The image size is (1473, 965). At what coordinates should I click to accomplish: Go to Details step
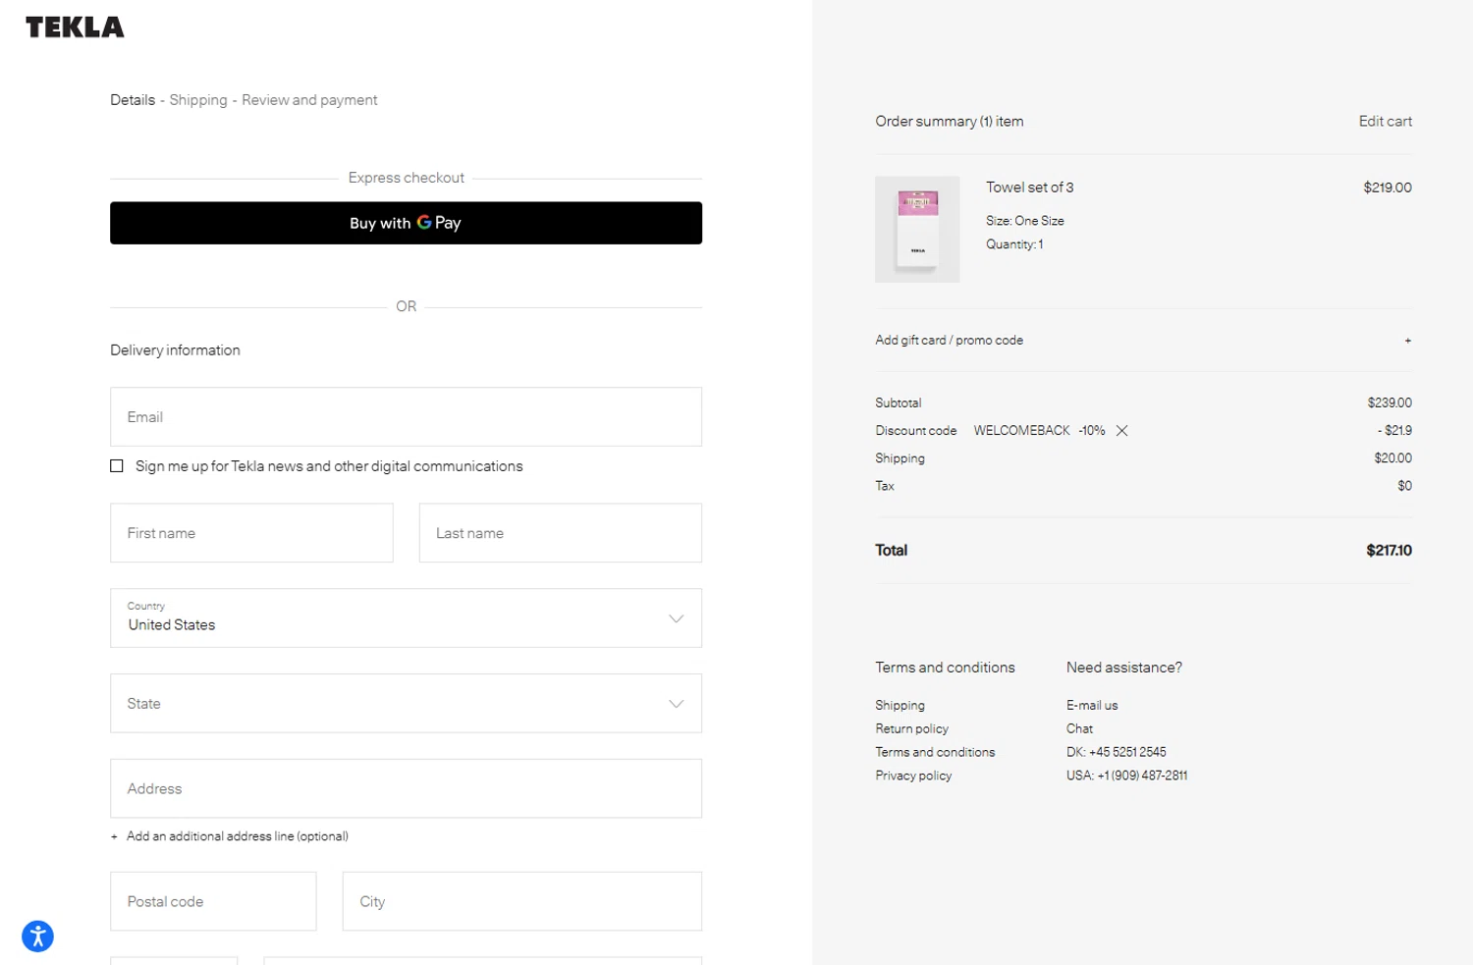(x=133, y=100)
